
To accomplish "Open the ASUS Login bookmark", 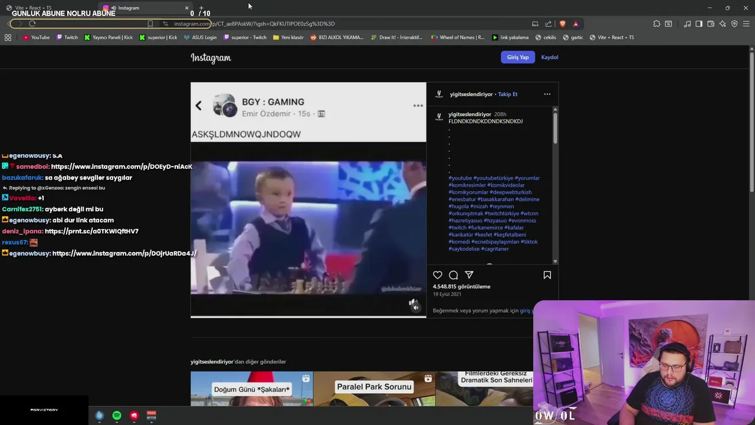I will (x=200, y=37).
